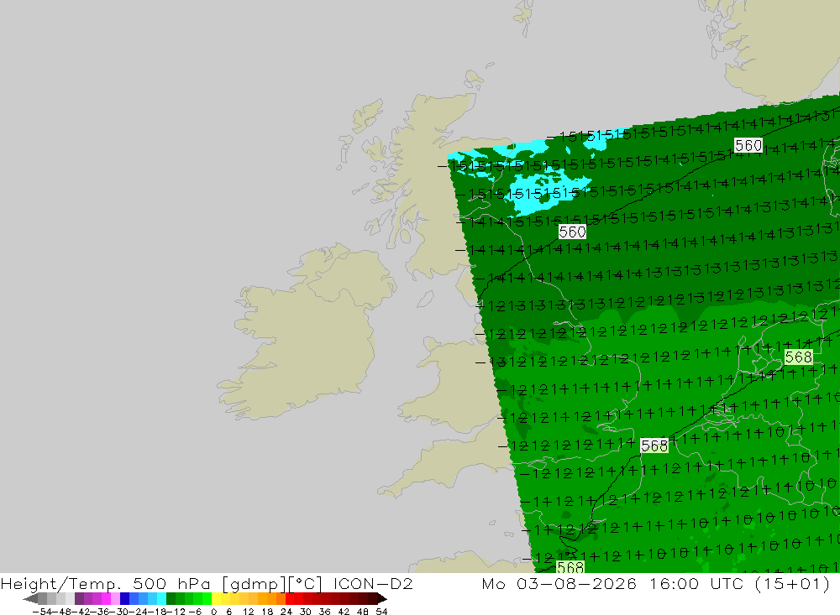Select the yellow swatch above the 0 label
This screenshot has height=615, width=840.
click(216, 598)
